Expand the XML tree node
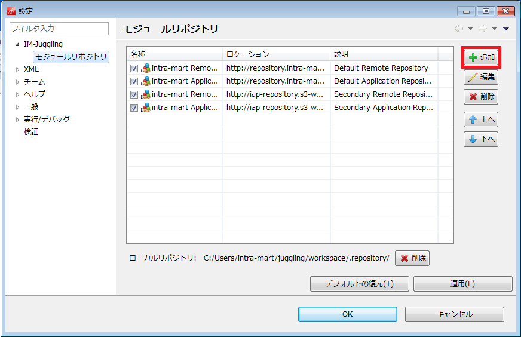Screen dimensions: 521x337 click(17, 69)
